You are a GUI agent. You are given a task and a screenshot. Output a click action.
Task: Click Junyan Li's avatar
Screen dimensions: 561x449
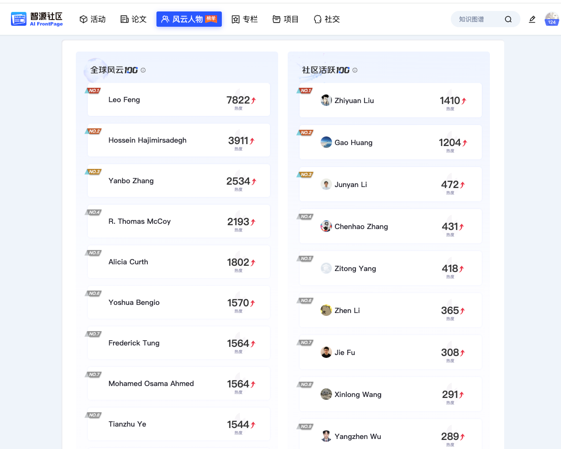point(326,184)
